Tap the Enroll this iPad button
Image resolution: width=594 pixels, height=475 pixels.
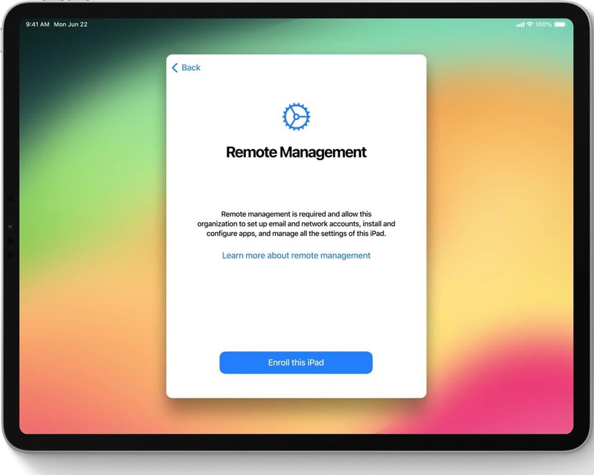[296, 362]
